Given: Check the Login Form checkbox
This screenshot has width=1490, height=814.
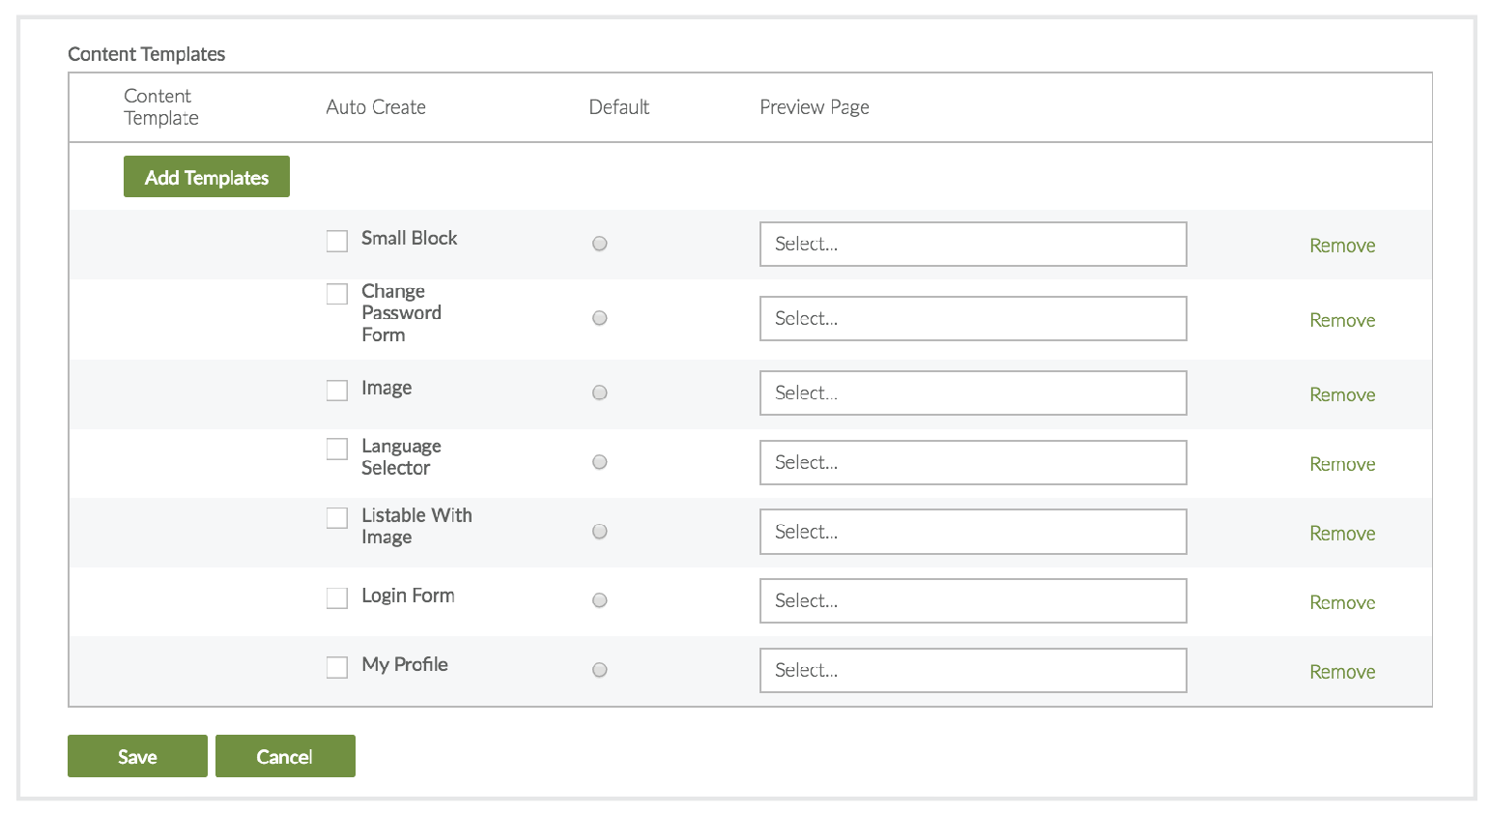Looking at the screenshot, I should [x=337, y=598].
